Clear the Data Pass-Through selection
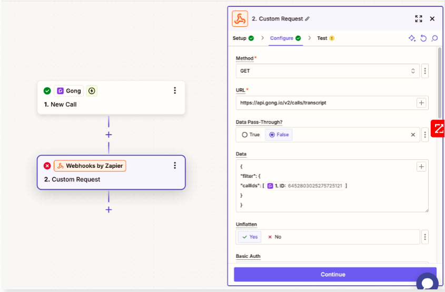This screenshot has width=445, height=292. coord(413,135)
